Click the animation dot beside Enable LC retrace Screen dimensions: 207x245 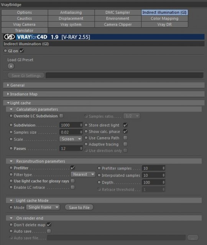pos(11,187)
